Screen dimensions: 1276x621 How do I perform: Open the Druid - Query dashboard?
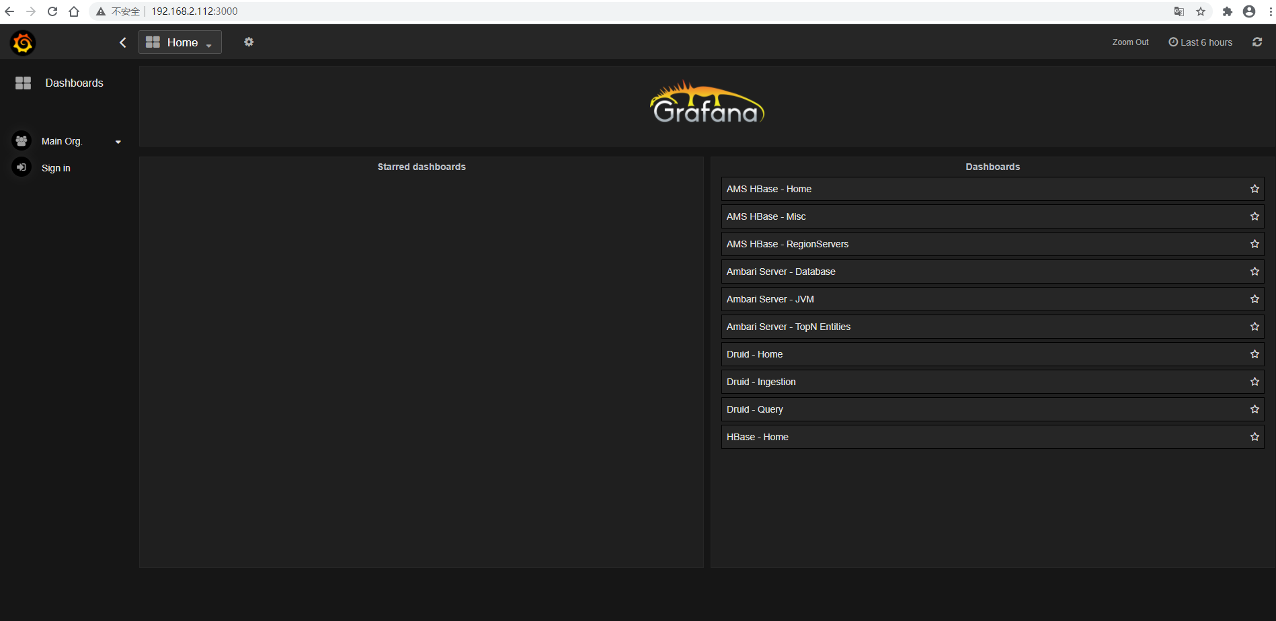pos(992,409)
